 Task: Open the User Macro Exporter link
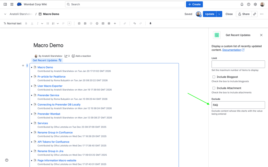click(x=50, y=86)
